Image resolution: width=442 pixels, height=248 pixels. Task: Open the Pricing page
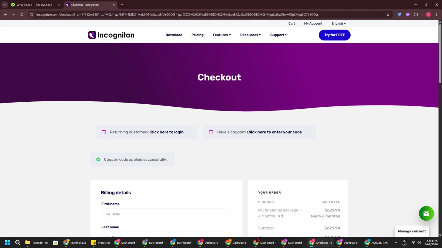tap(197, 35)
